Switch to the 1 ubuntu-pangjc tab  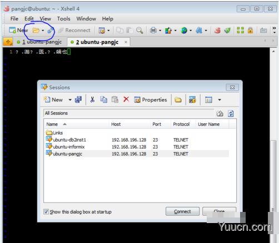click(x=42, y=42)
